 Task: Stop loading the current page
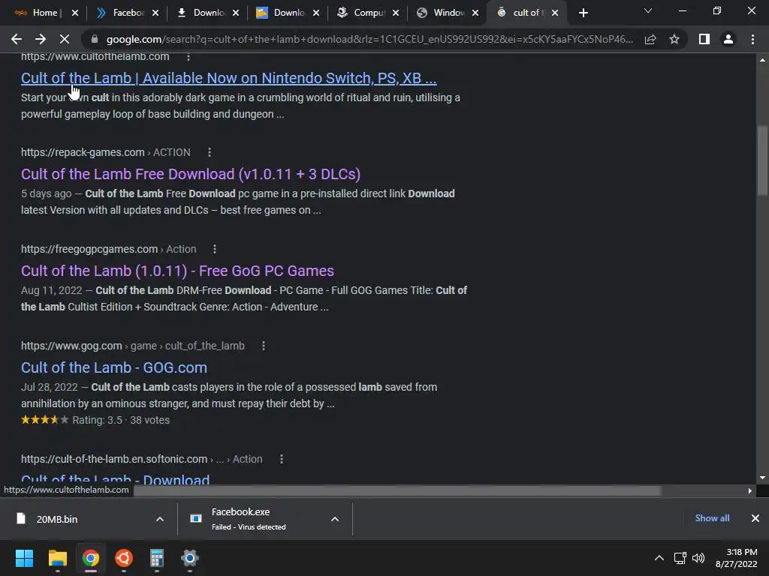pos(65,39)
